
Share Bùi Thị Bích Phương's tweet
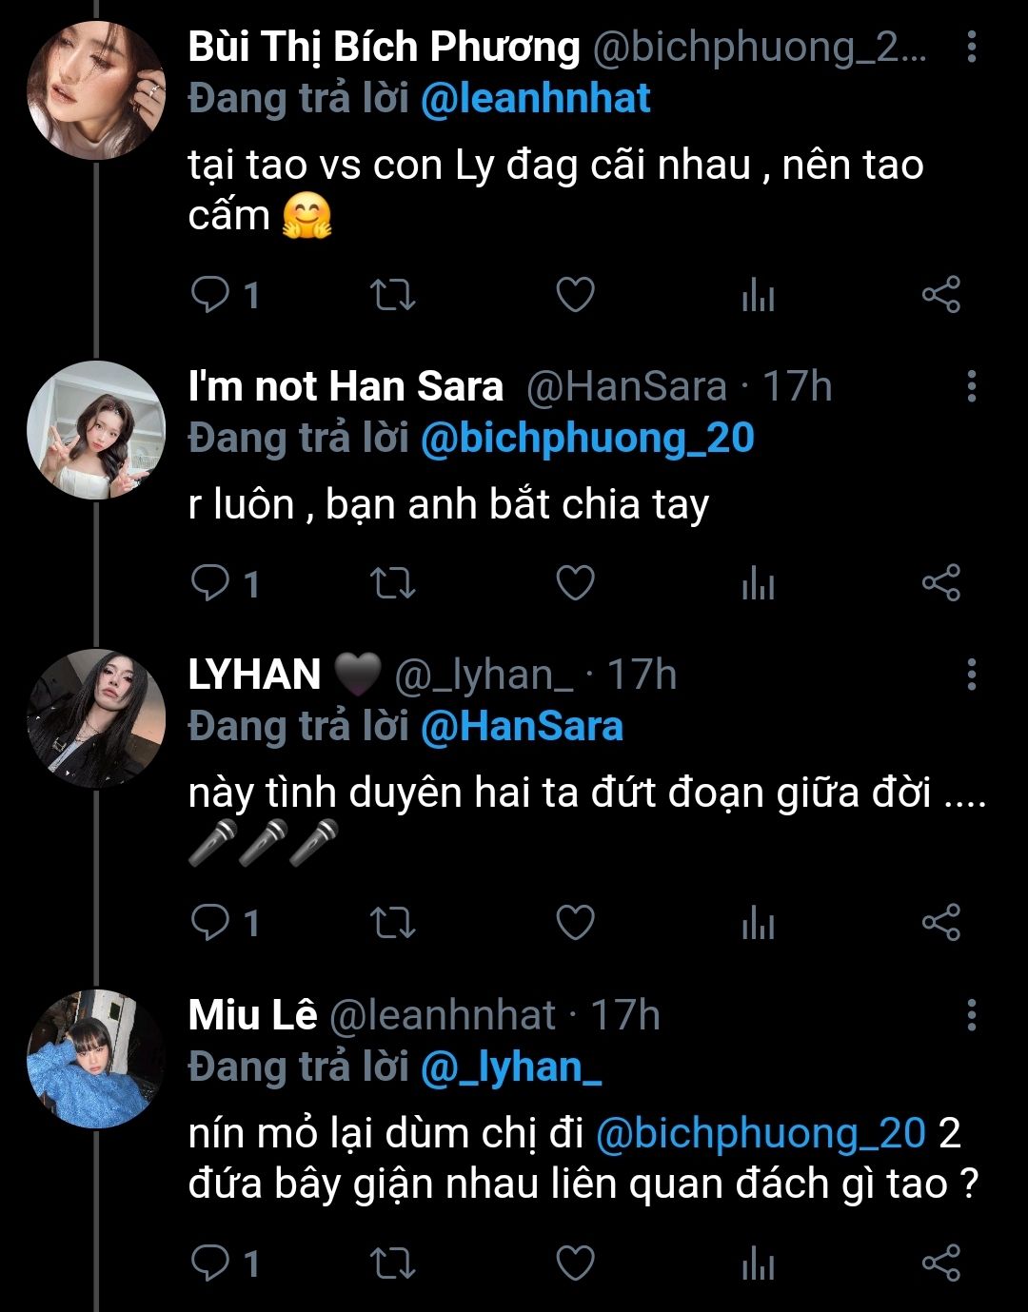(x=940, y=296)
